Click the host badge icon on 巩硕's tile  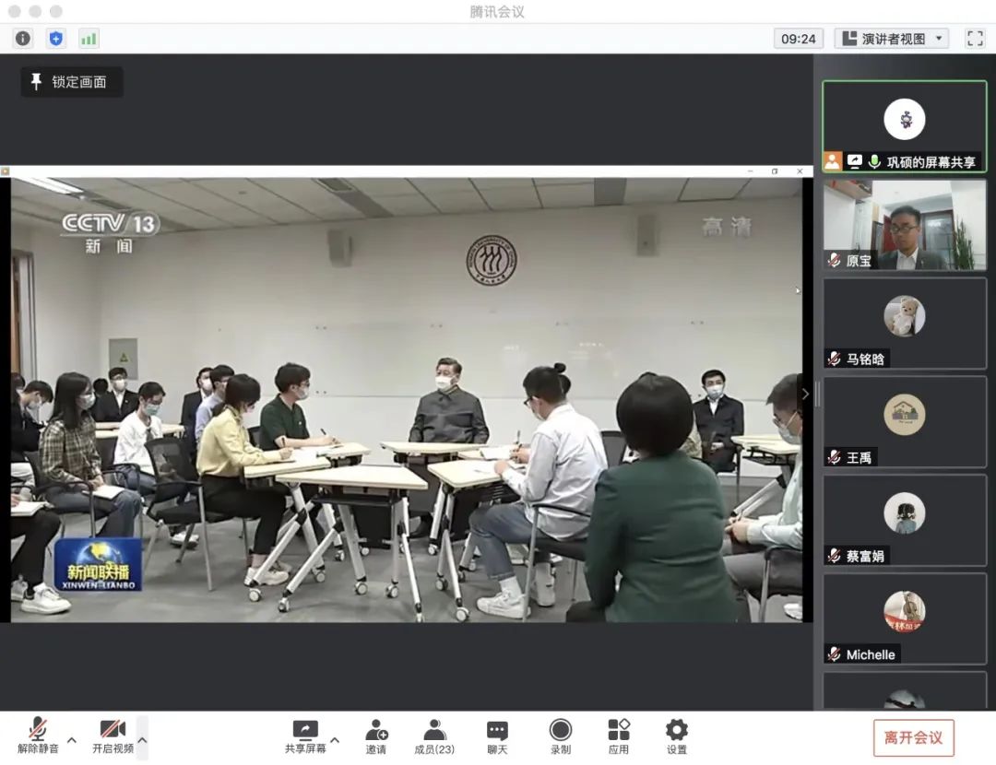[x=833, y=162]
